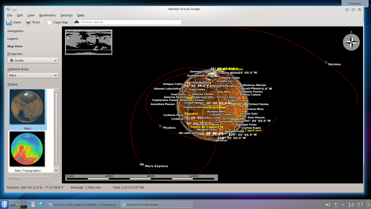Screen dimensions: 371x209
Task: Click the Open toolbar button
Action: pos(14,22)
